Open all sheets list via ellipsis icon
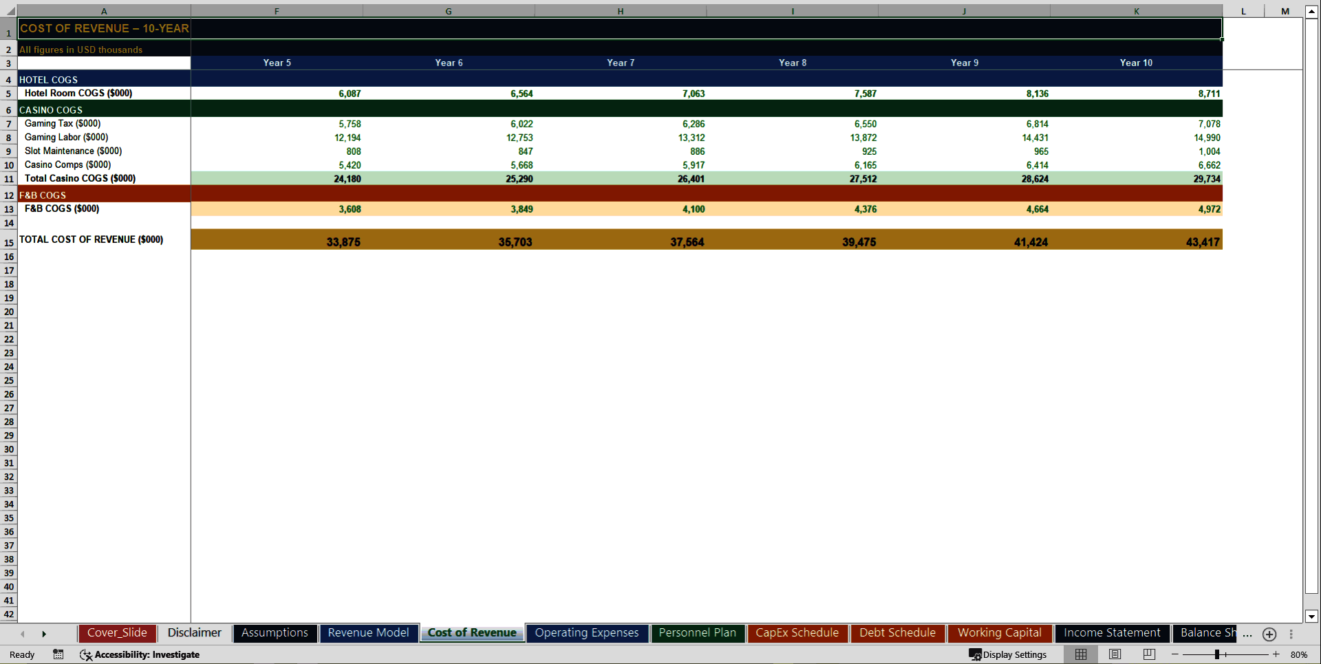 [x=1248, y=635]
